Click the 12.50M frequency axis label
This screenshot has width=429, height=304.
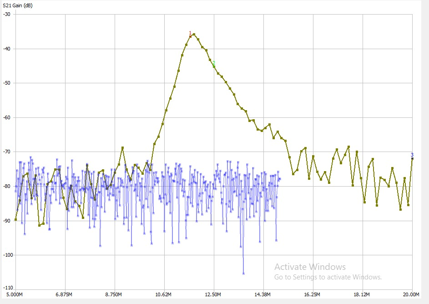pyautogui.click(x=213, y=294)
